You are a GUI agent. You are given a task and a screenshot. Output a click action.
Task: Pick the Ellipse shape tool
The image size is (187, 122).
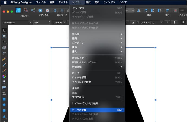[x=4, y=105]
